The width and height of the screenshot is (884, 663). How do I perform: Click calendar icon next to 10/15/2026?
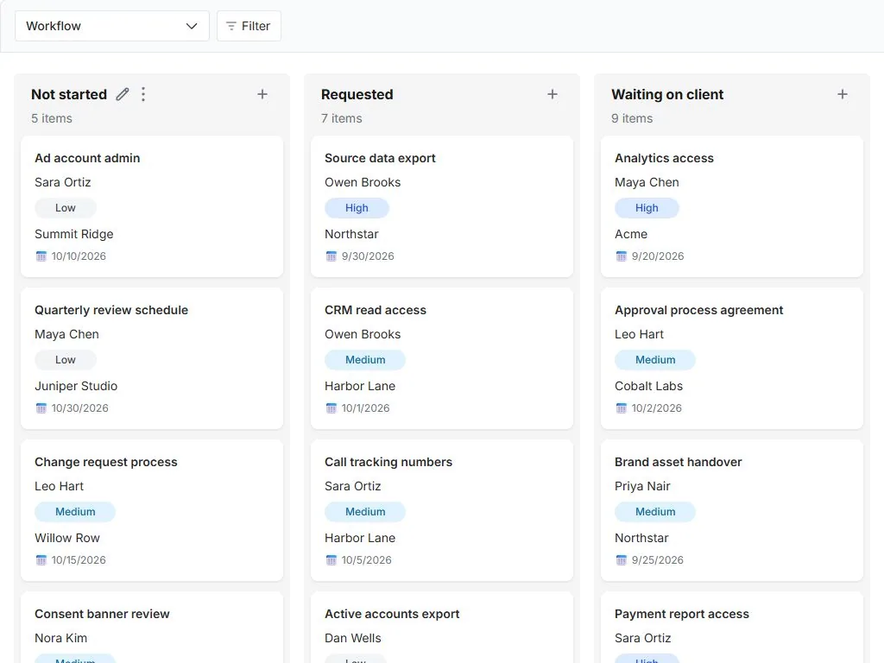[x=41, y=559]
